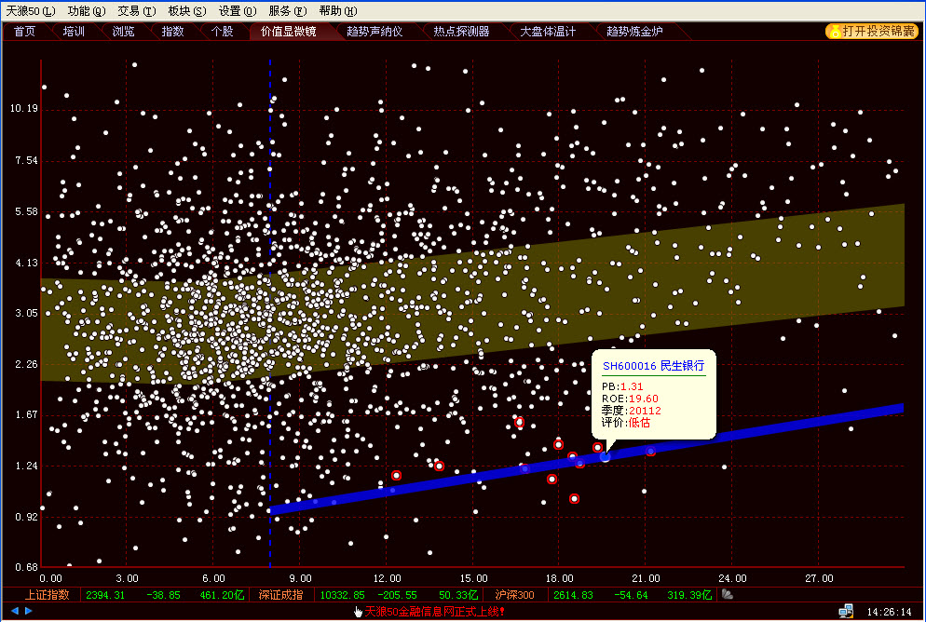This screenshot has height=622, width=926.
Task: Click the PB:1.31 line in tooltip
Action: tap(622, 386)
